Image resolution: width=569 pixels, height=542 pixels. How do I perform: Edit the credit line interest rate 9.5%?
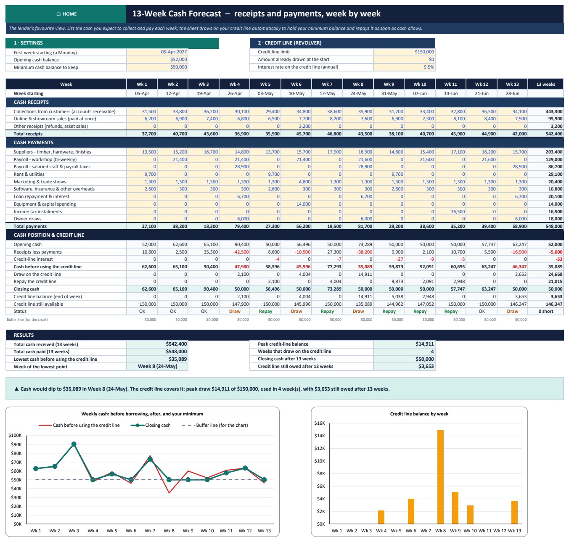(x=404, y=67)
